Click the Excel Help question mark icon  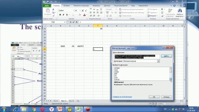tap(174, 6)
